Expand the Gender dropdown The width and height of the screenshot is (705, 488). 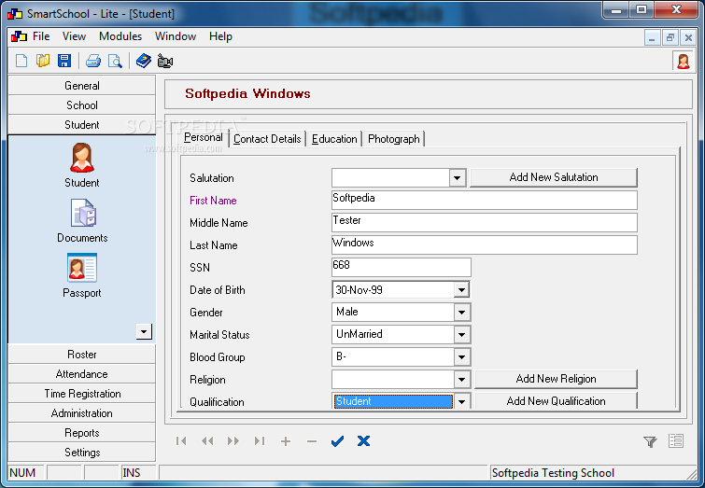[462, 312]
